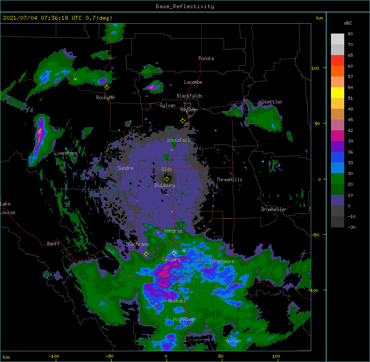Image resolution: width=370 pixels, height=362 pixels.
Task: Click the yellow diamond marker below RedDeer
Action: pyautogui.click(x=182, y=121)
